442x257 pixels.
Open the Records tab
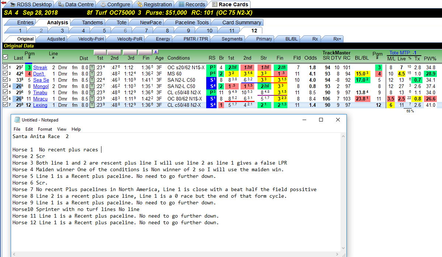192,4
